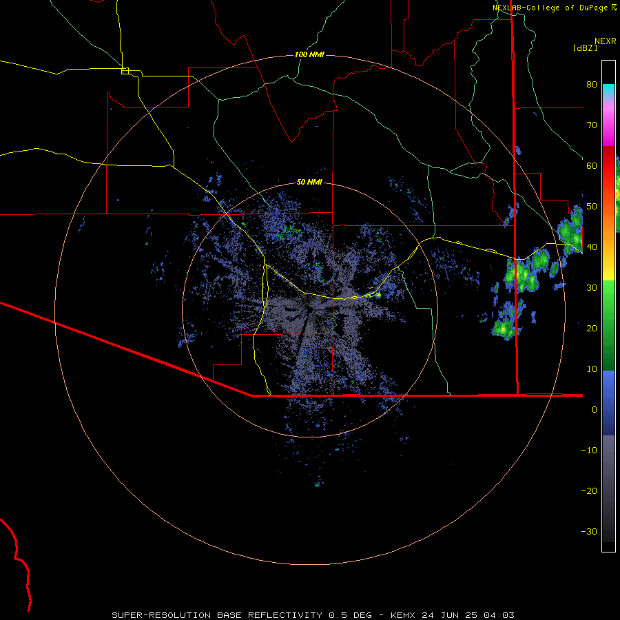Select the 80 value on the dBZ scale
Image resolution: width=620 pixels, height=620 pixels.
click(x=592, y=84)
